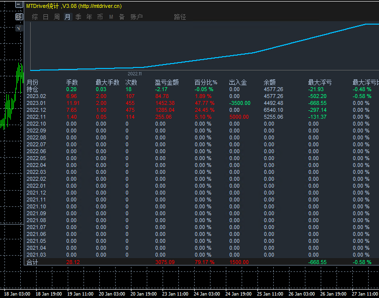The width and height of the screenshot is (379, 298).
Task: Open the 账户 account tab
Action: tap(136, 17)
